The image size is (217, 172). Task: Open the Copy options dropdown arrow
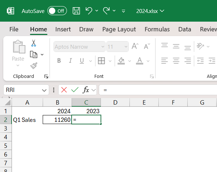[42, 54]
